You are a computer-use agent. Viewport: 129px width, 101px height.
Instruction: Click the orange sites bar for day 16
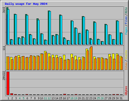point(65,65)
